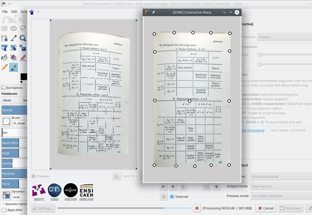Open the Edit menu

[x=14, y=12]
